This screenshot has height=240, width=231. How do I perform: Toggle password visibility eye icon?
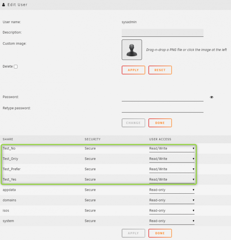point(211,97)
